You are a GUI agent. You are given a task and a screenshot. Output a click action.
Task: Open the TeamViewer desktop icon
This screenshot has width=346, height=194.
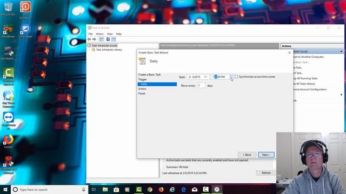click(x=9, y=121)
